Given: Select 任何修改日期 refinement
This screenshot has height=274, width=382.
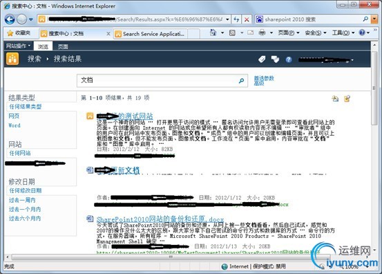Looking at the screenshot, I should click(x=26, y=190).
